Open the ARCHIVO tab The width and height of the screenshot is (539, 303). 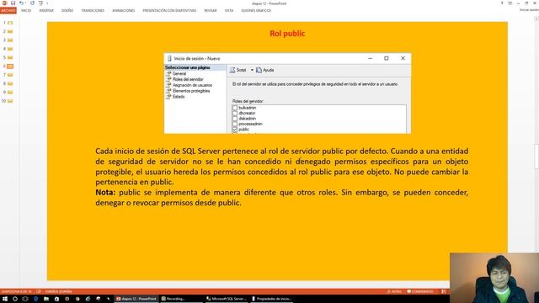[8, 11]
